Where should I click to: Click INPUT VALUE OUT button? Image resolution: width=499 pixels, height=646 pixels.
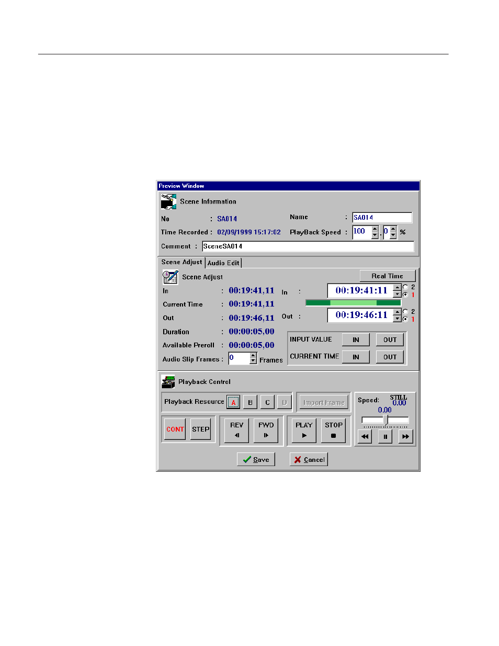tap(390, 340)
